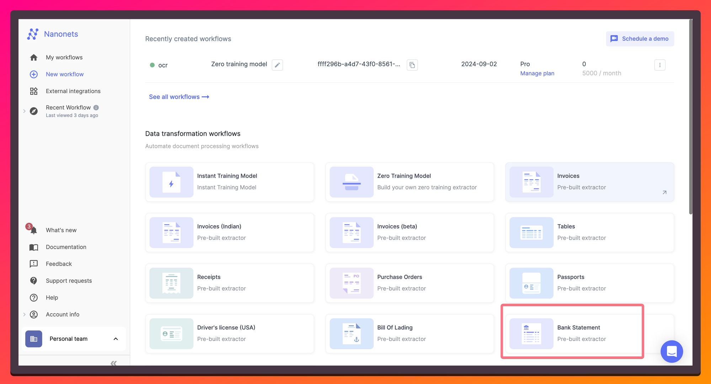711x384 pixels.
Task: Click the pencil icon to rename Zero training model
Action: click(x=277, y=65)
